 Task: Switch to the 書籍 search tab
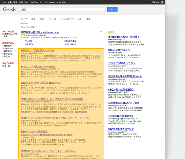point(88,19)
